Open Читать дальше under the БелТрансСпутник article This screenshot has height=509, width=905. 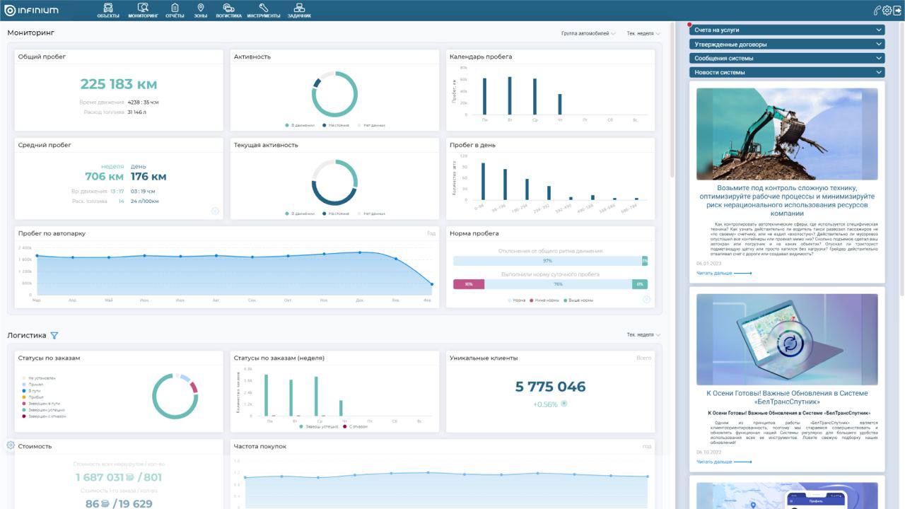point(724,462)
